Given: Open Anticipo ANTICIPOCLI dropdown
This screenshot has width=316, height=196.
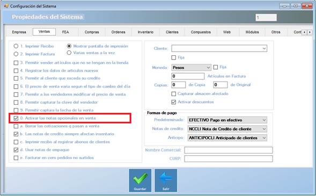Looking at the screenshot, I should 227,138.
